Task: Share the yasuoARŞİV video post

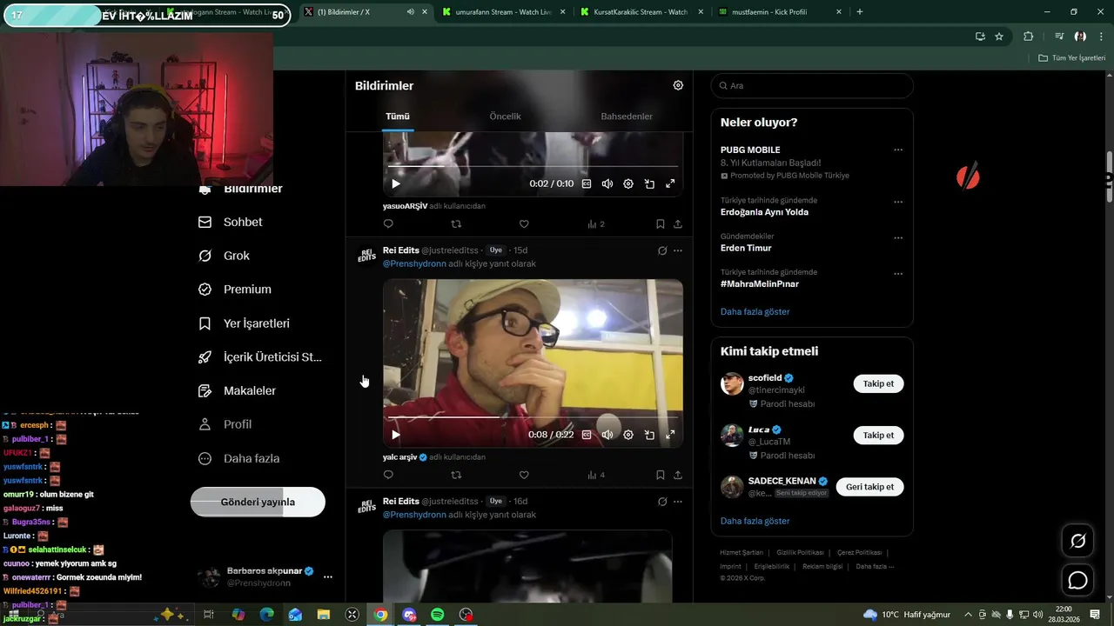Action: coord(678,224)
